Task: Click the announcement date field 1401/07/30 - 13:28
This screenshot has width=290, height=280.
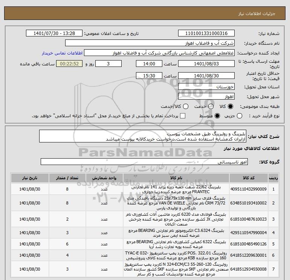Action: 54,33
